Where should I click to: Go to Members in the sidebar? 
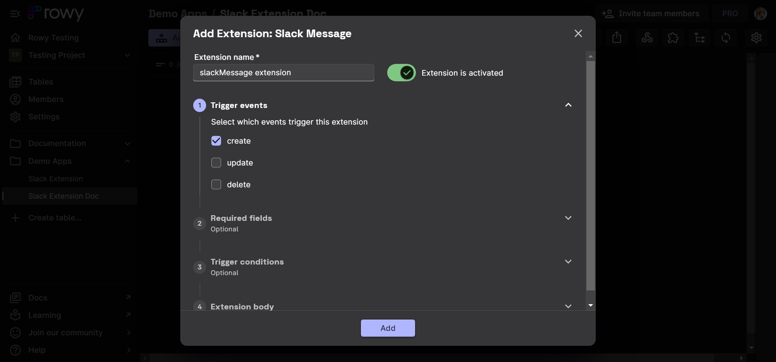coord(46,99)
